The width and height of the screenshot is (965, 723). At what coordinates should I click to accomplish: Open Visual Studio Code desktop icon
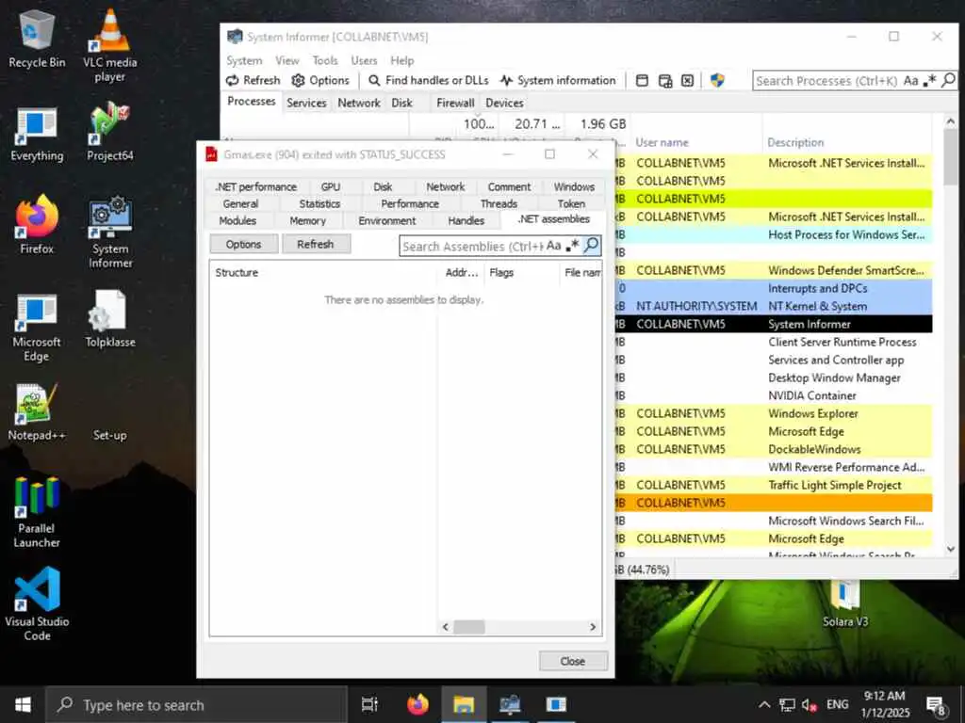pyautogui.click(x=37, y=604)
